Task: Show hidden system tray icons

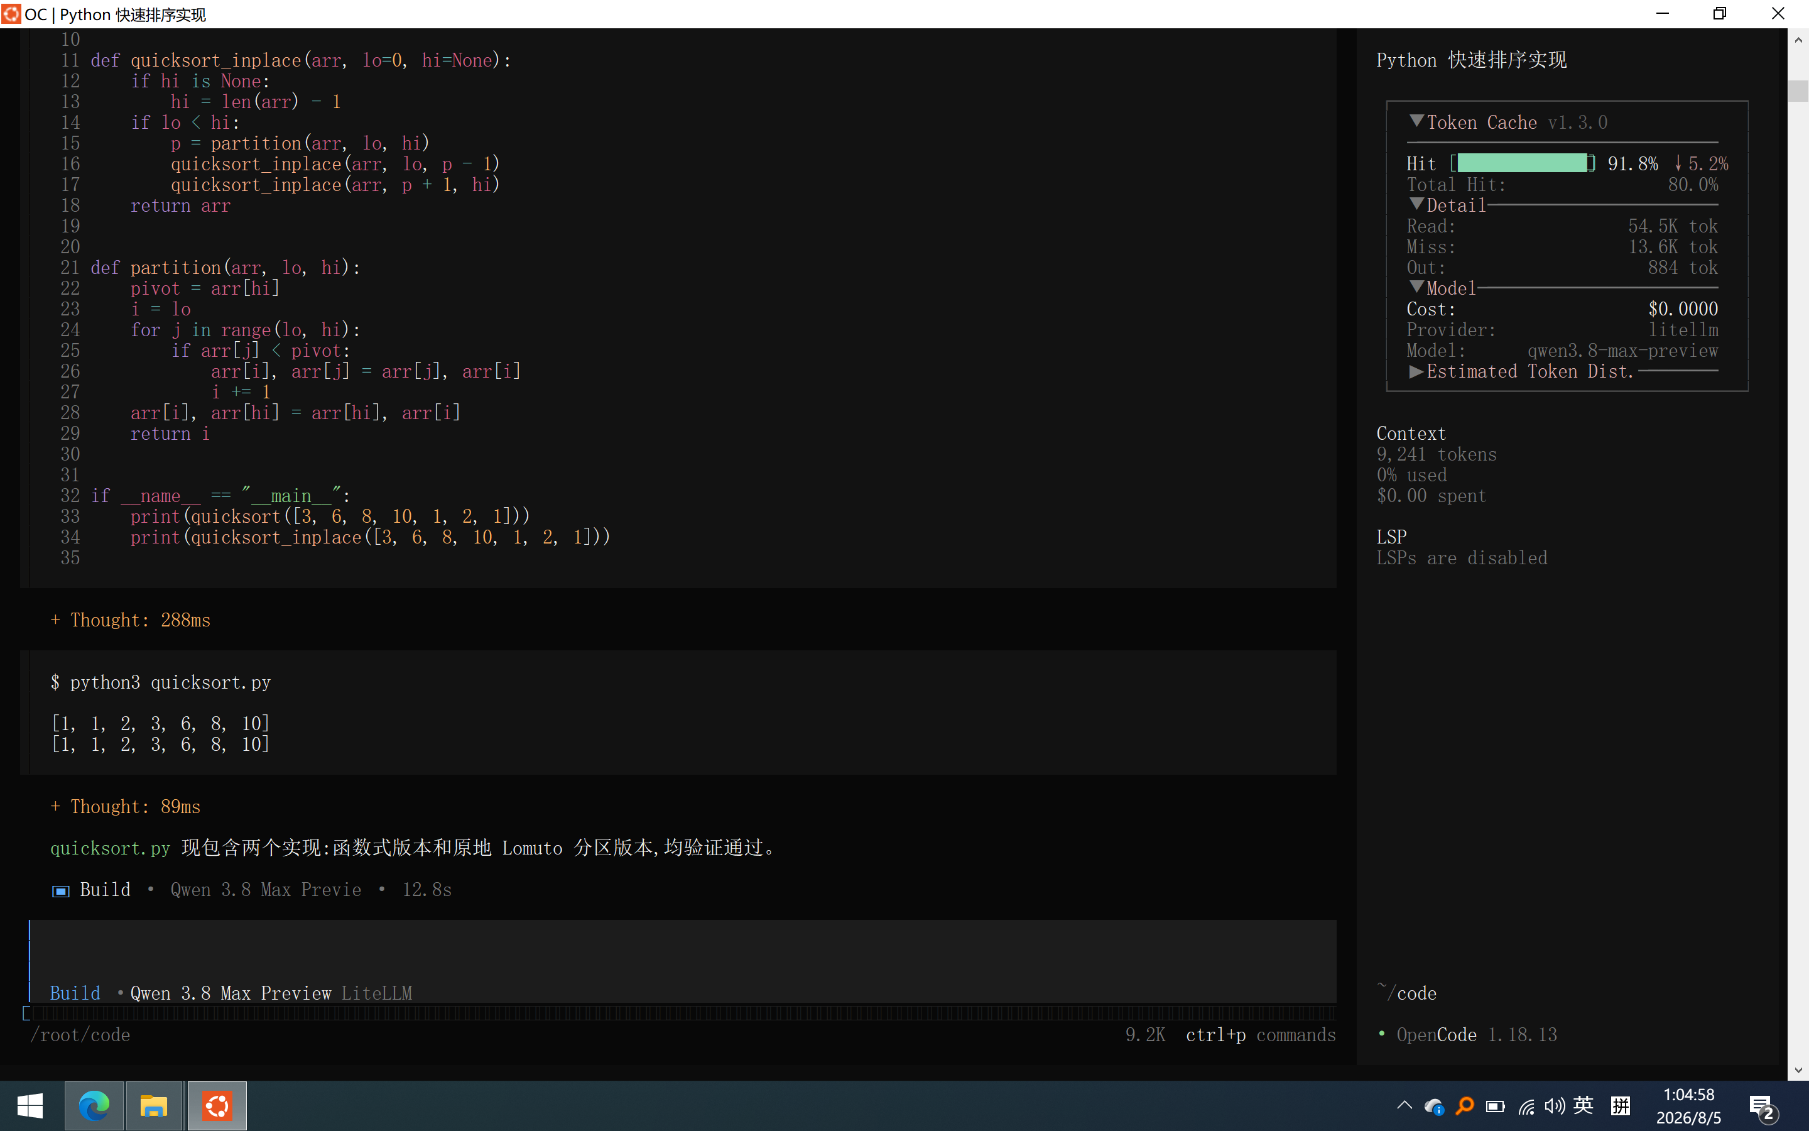Action: (x=1404, y=1106)
